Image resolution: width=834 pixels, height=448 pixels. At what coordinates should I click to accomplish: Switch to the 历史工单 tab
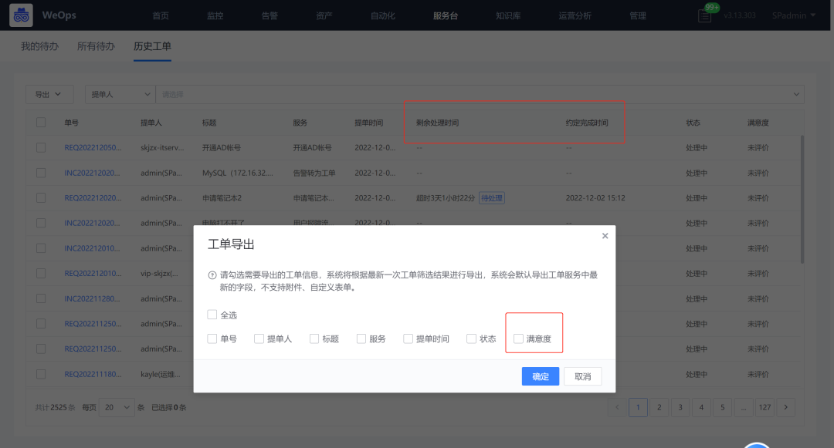152,46
